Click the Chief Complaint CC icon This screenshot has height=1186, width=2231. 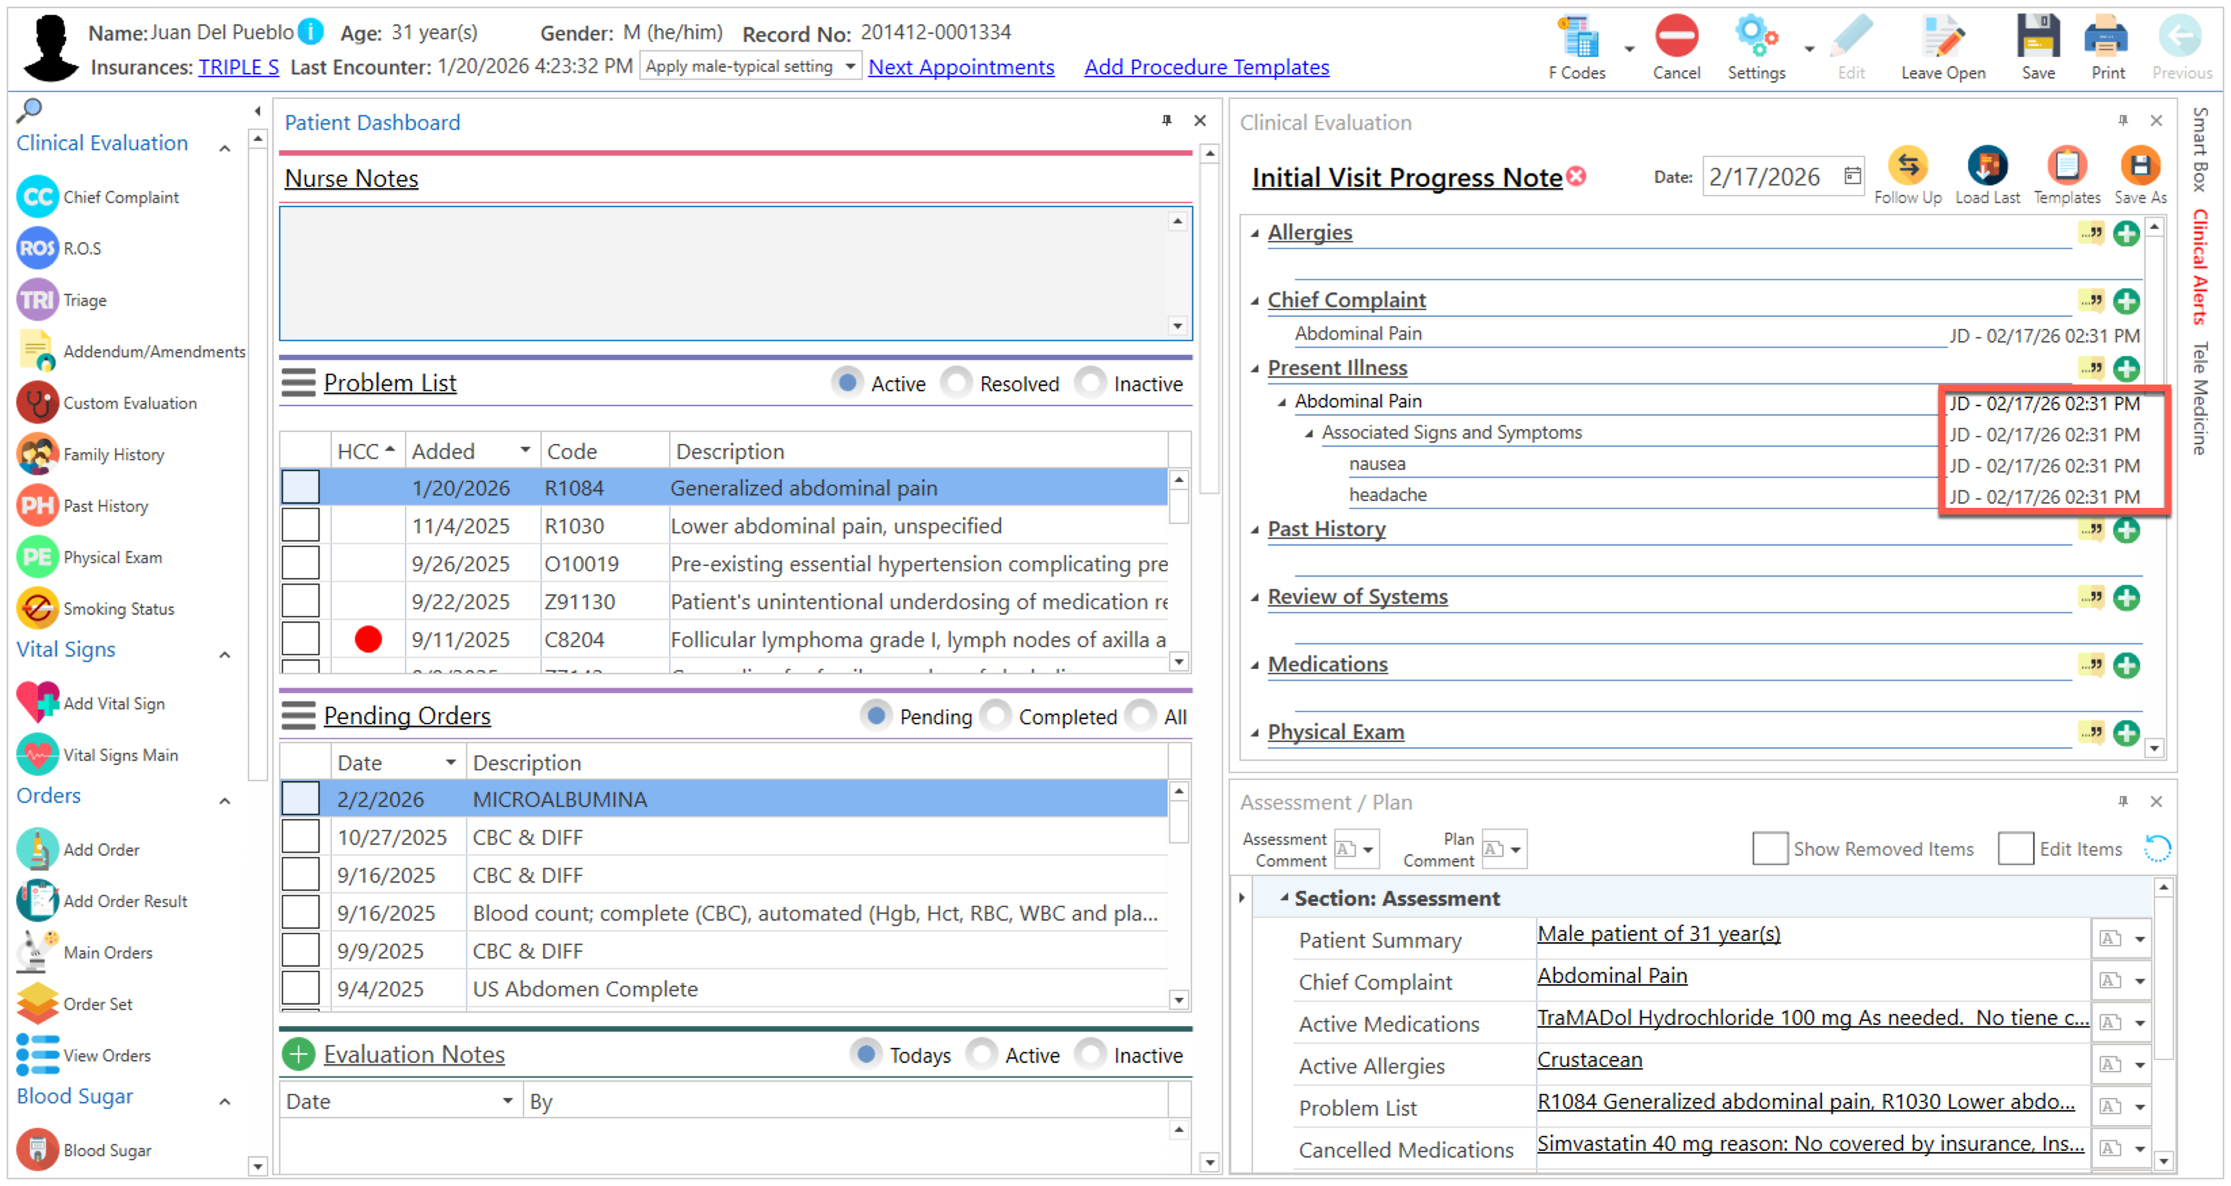[37, 198]
